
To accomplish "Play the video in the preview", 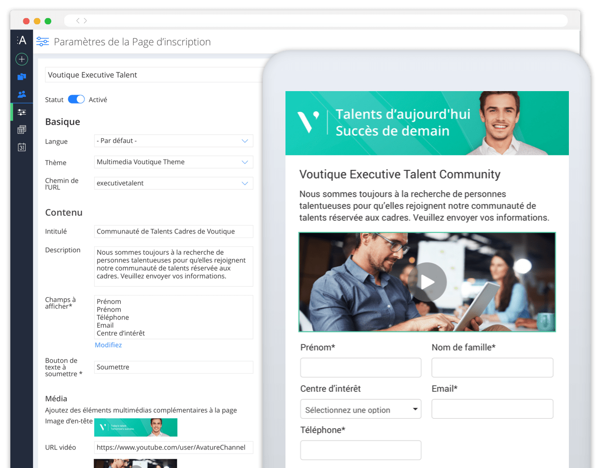I will (x=427, y=282).
